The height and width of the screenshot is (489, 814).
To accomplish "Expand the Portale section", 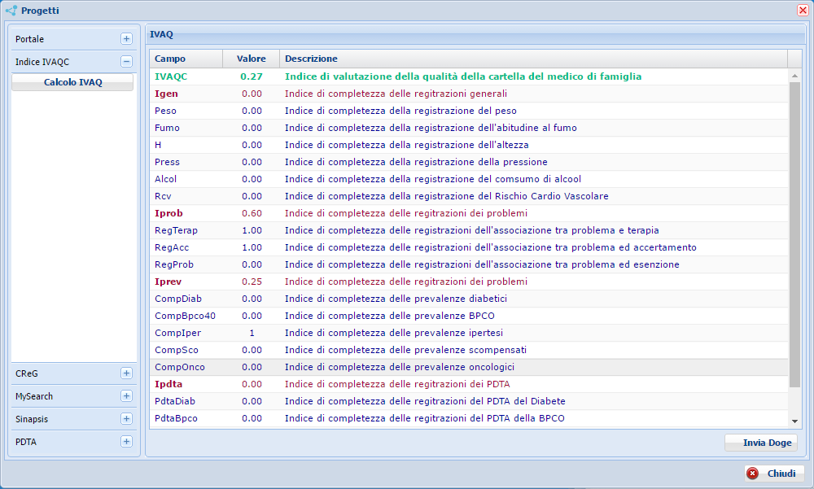I will coord(126,39).
